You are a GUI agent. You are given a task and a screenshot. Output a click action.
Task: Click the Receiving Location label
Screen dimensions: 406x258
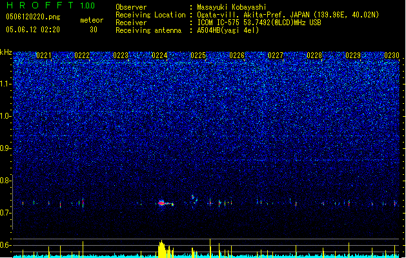(150, 15)
